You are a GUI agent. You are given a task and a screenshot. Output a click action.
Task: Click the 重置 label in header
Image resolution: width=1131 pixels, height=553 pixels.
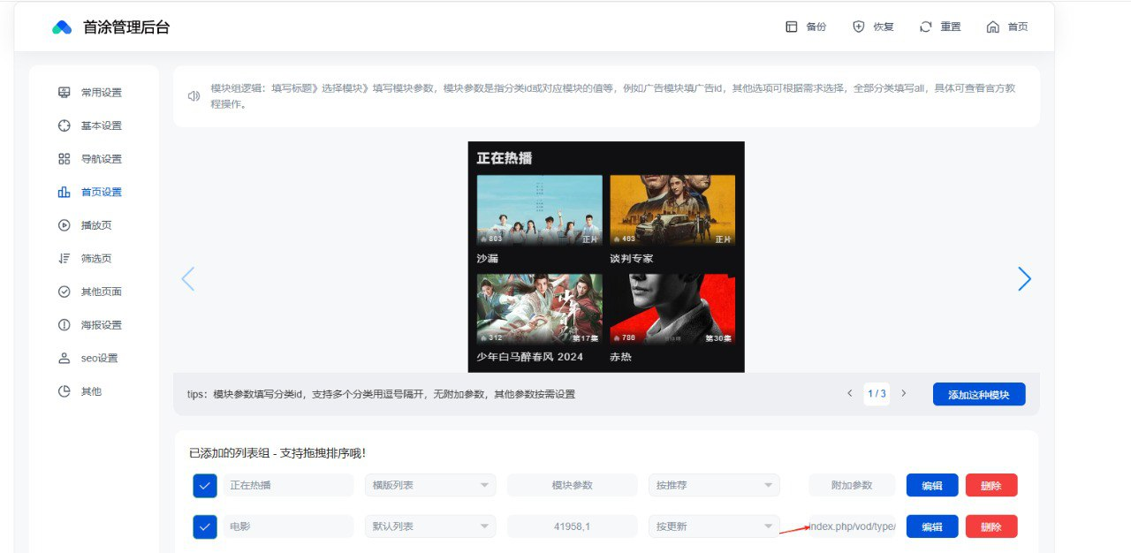(951, 27)
